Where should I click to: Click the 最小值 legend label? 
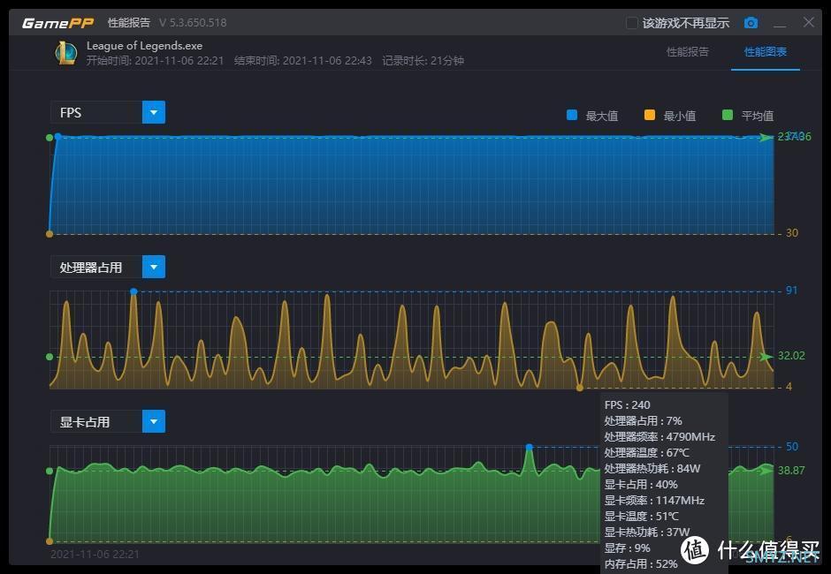point(680,116)
